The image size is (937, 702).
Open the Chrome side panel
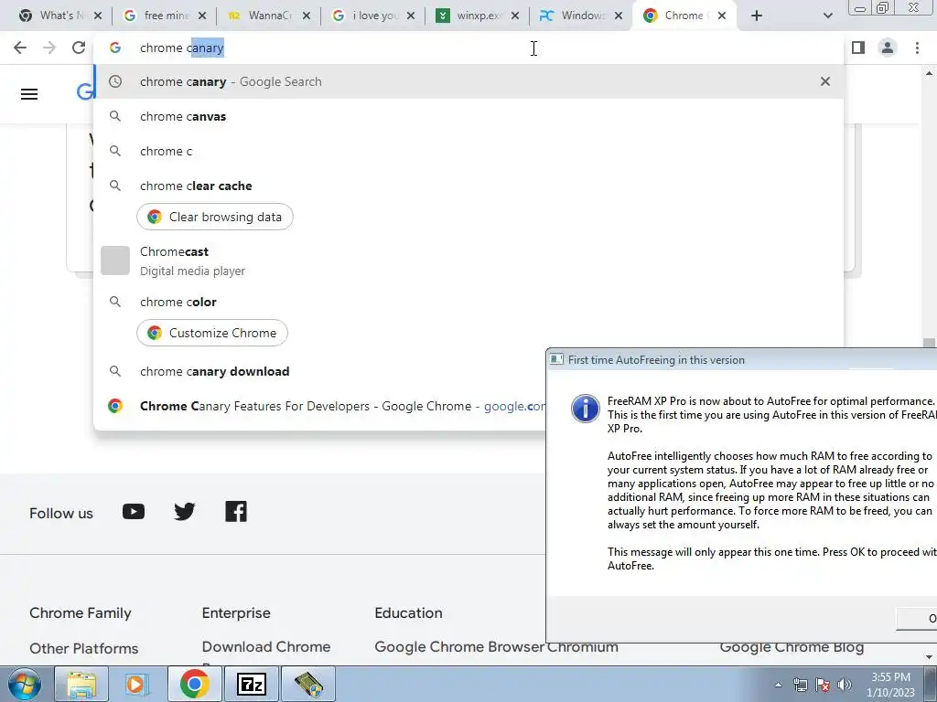pyautogui.click(x=858, y=48)
